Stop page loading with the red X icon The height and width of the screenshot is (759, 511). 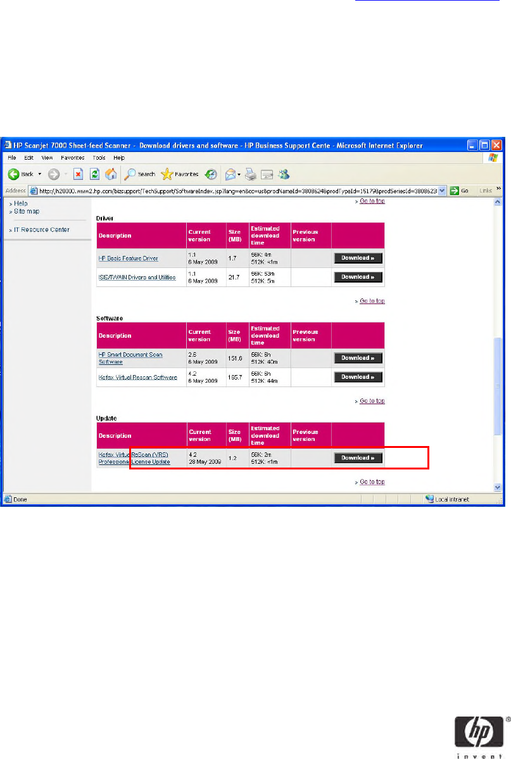pos(78,174)
